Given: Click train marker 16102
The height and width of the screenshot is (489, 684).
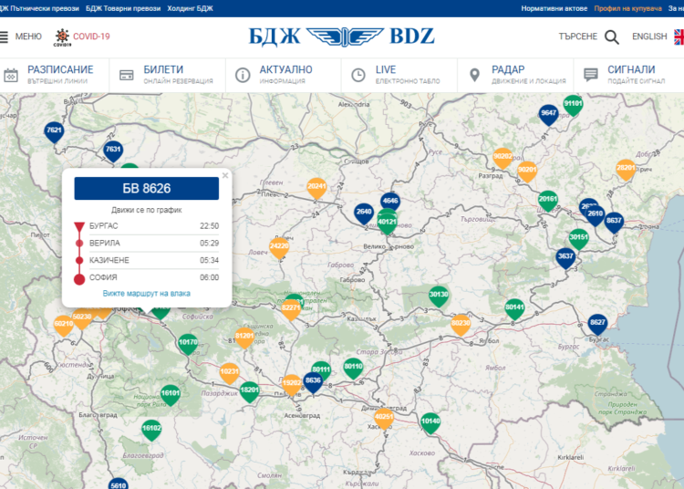Looking at the screenshot, I should coord(151,430).
